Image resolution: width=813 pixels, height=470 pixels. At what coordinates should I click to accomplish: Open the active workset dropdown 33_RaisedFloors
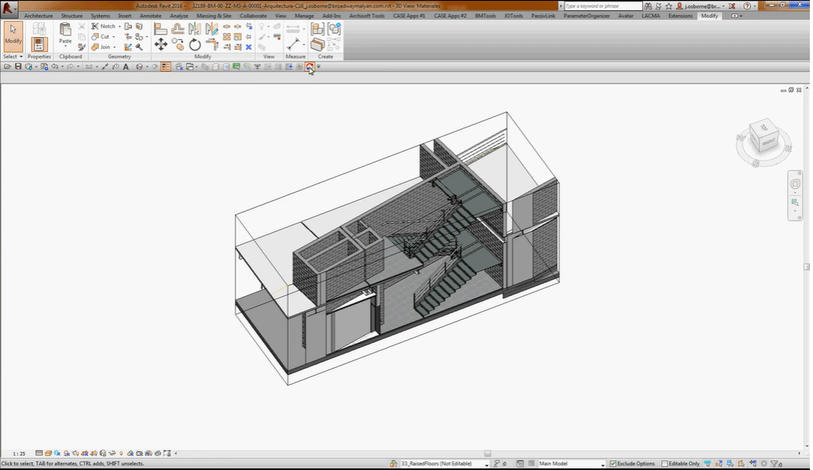point(444,464)
